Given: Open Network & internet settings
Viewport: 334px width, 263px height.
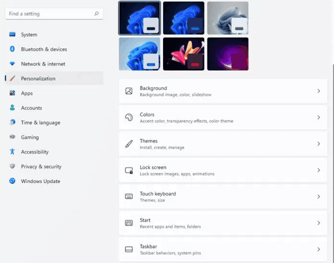Looking at the screenshot, I should coord(54,64).
